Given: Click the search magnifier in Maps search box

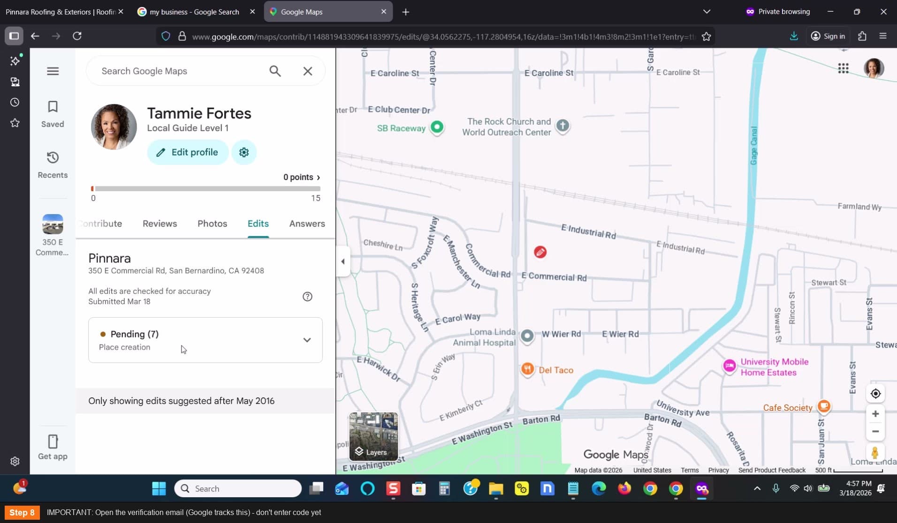Looking at the screenshot, I should [275, 71].
